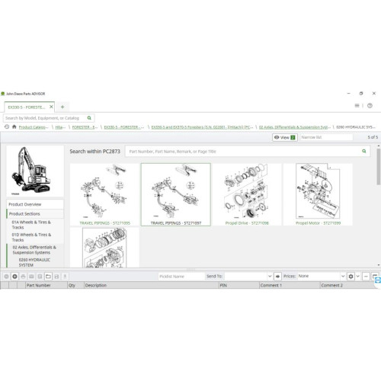381x381 pixels.
Task: Click the email envelope icon in picklist toolbar
Action: pos(31,277)
